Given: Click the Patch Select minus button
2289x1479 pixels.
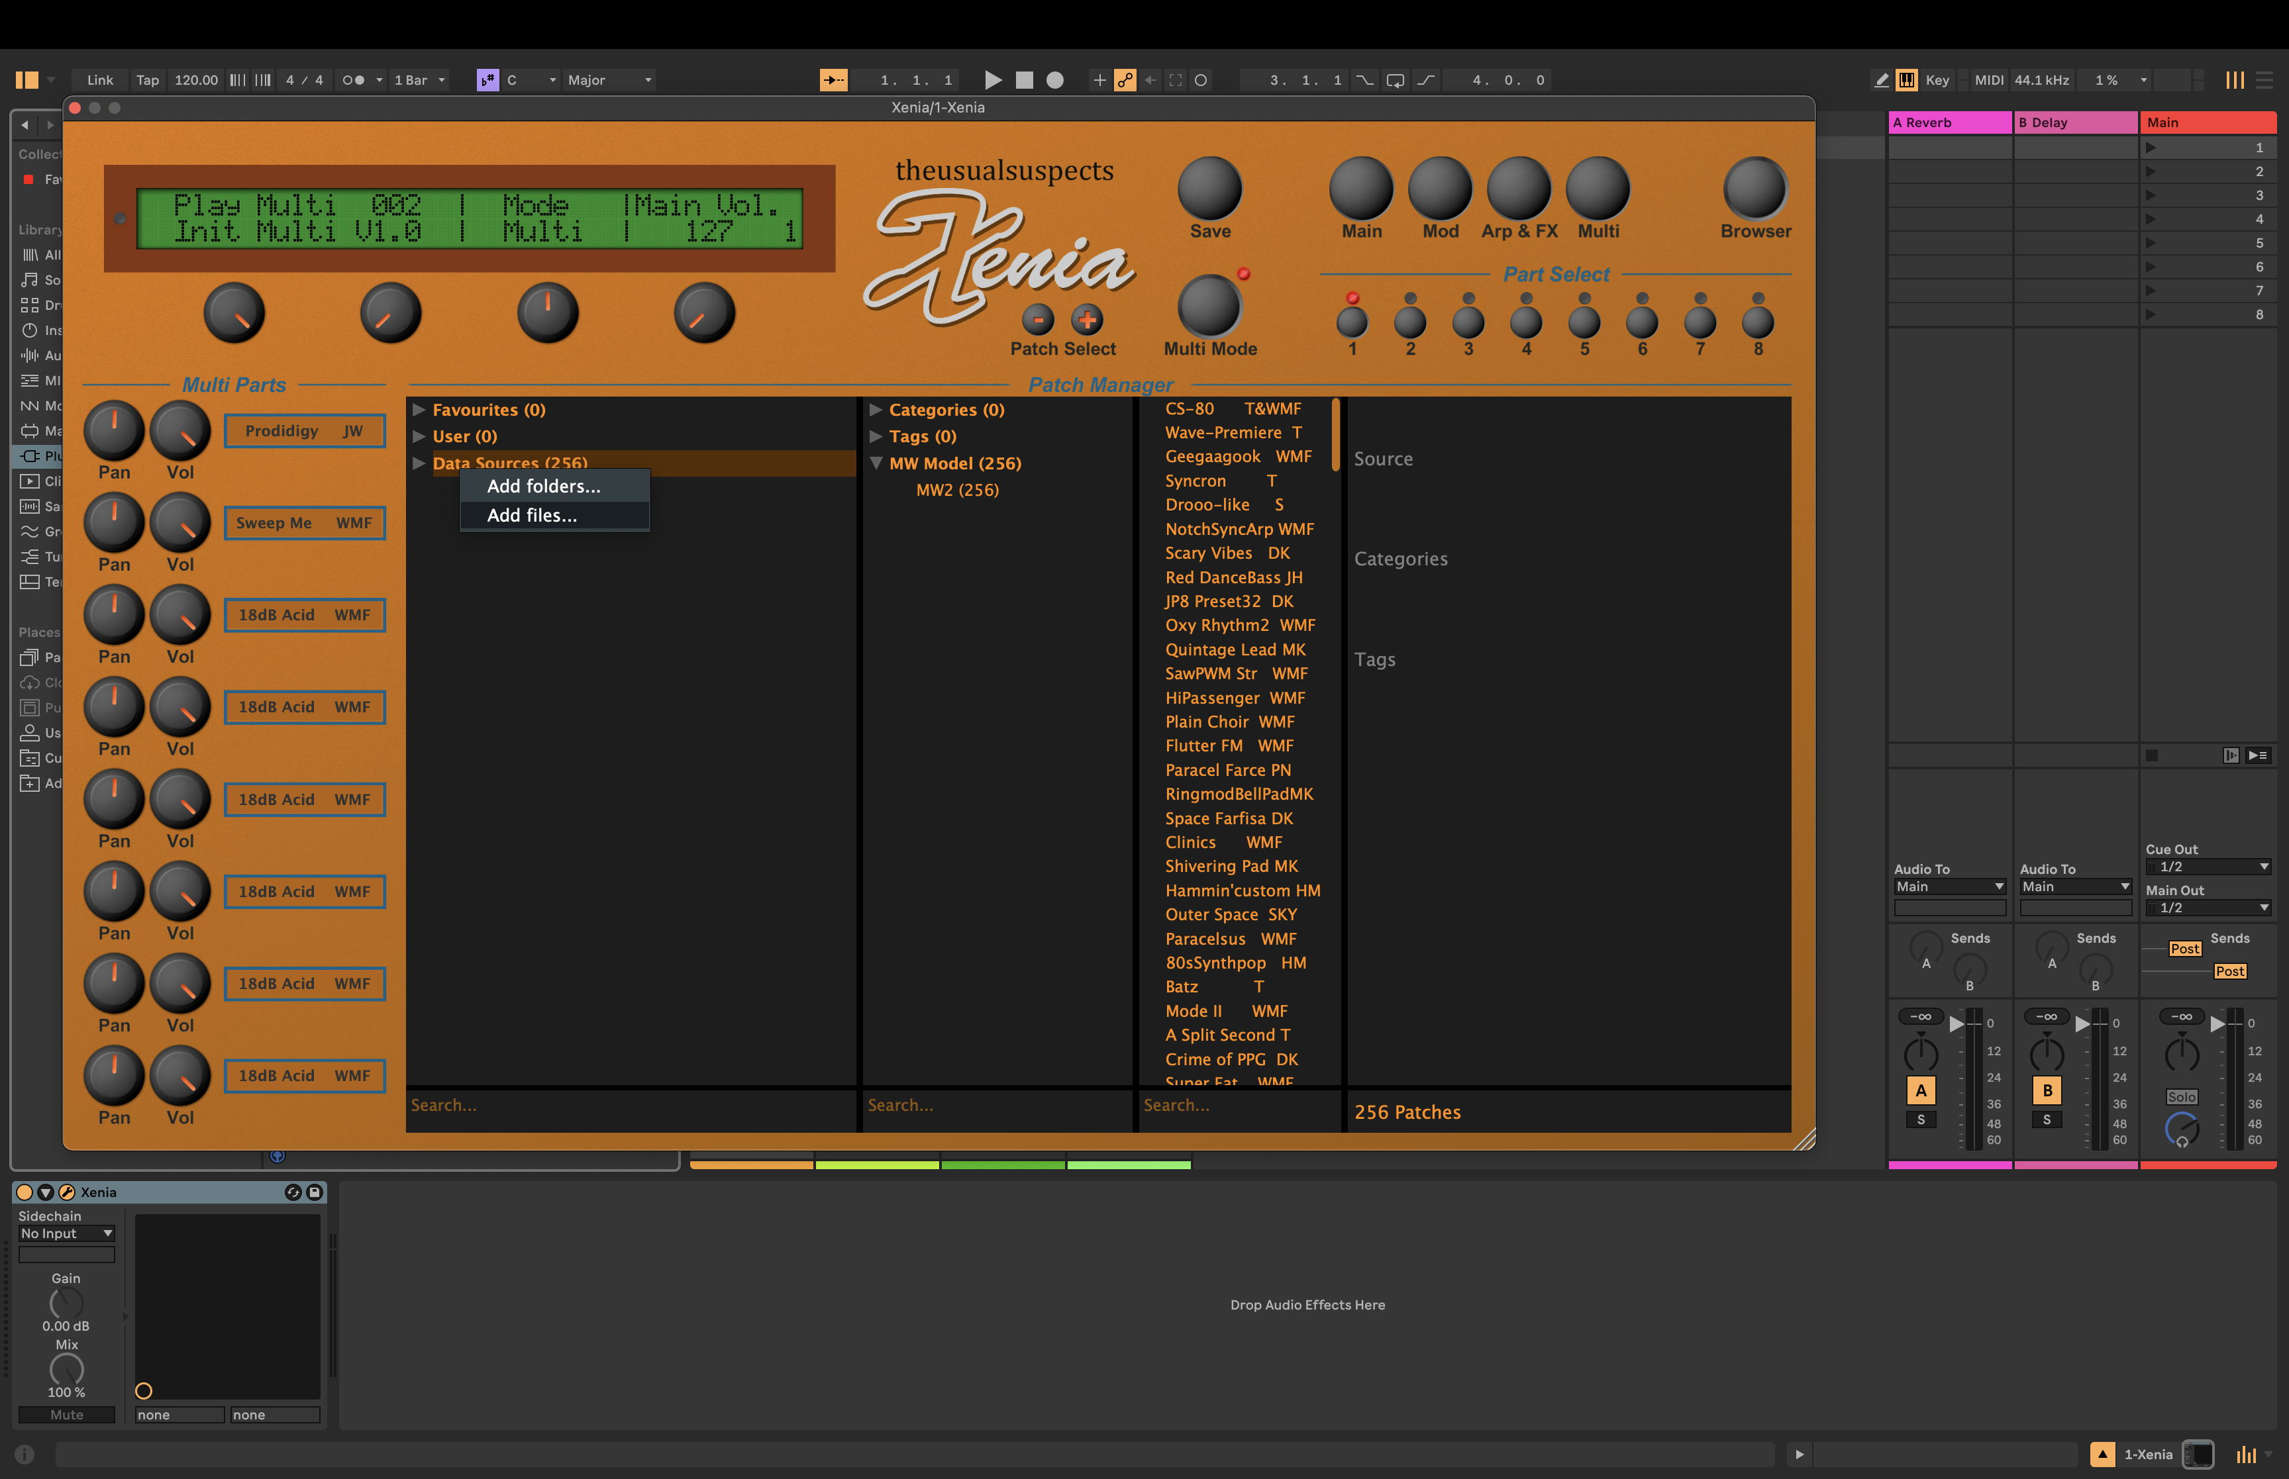Looking at the screenshot, I should click(x=1037, y=319).
